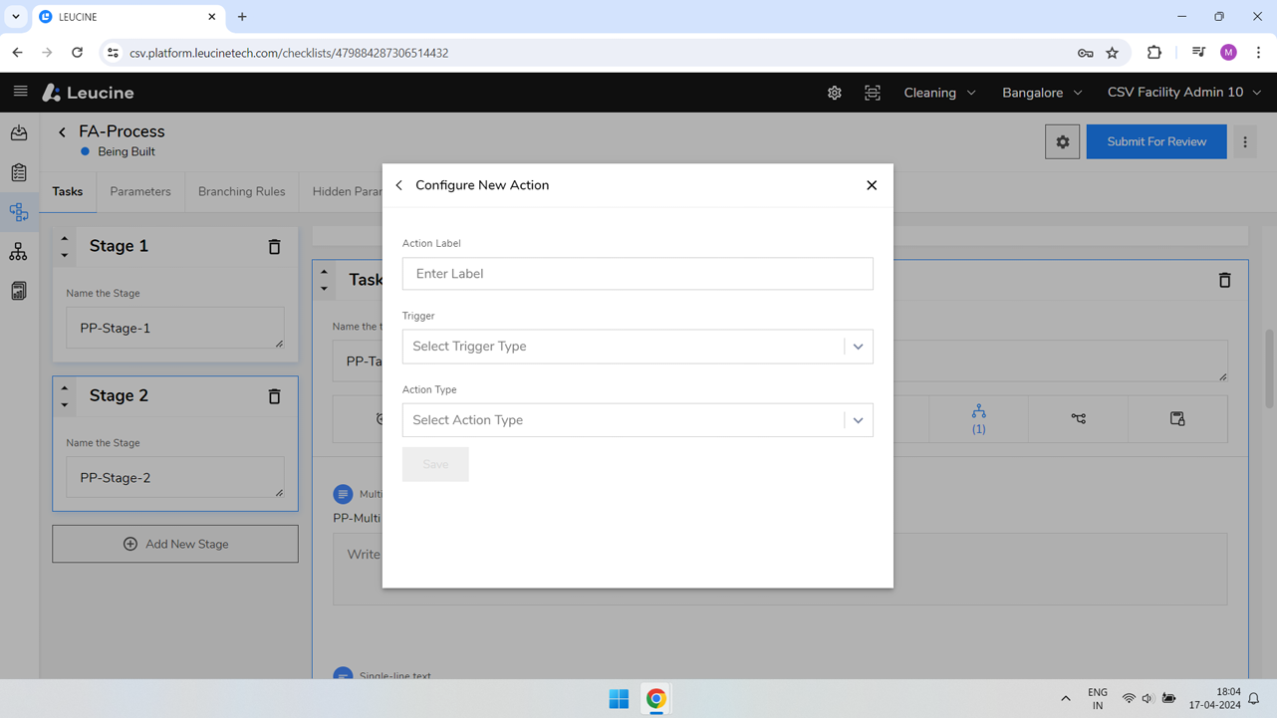Select the branching rules icon in the task toolbar
Screen dimensions: 1277x718
point(1078,418)
